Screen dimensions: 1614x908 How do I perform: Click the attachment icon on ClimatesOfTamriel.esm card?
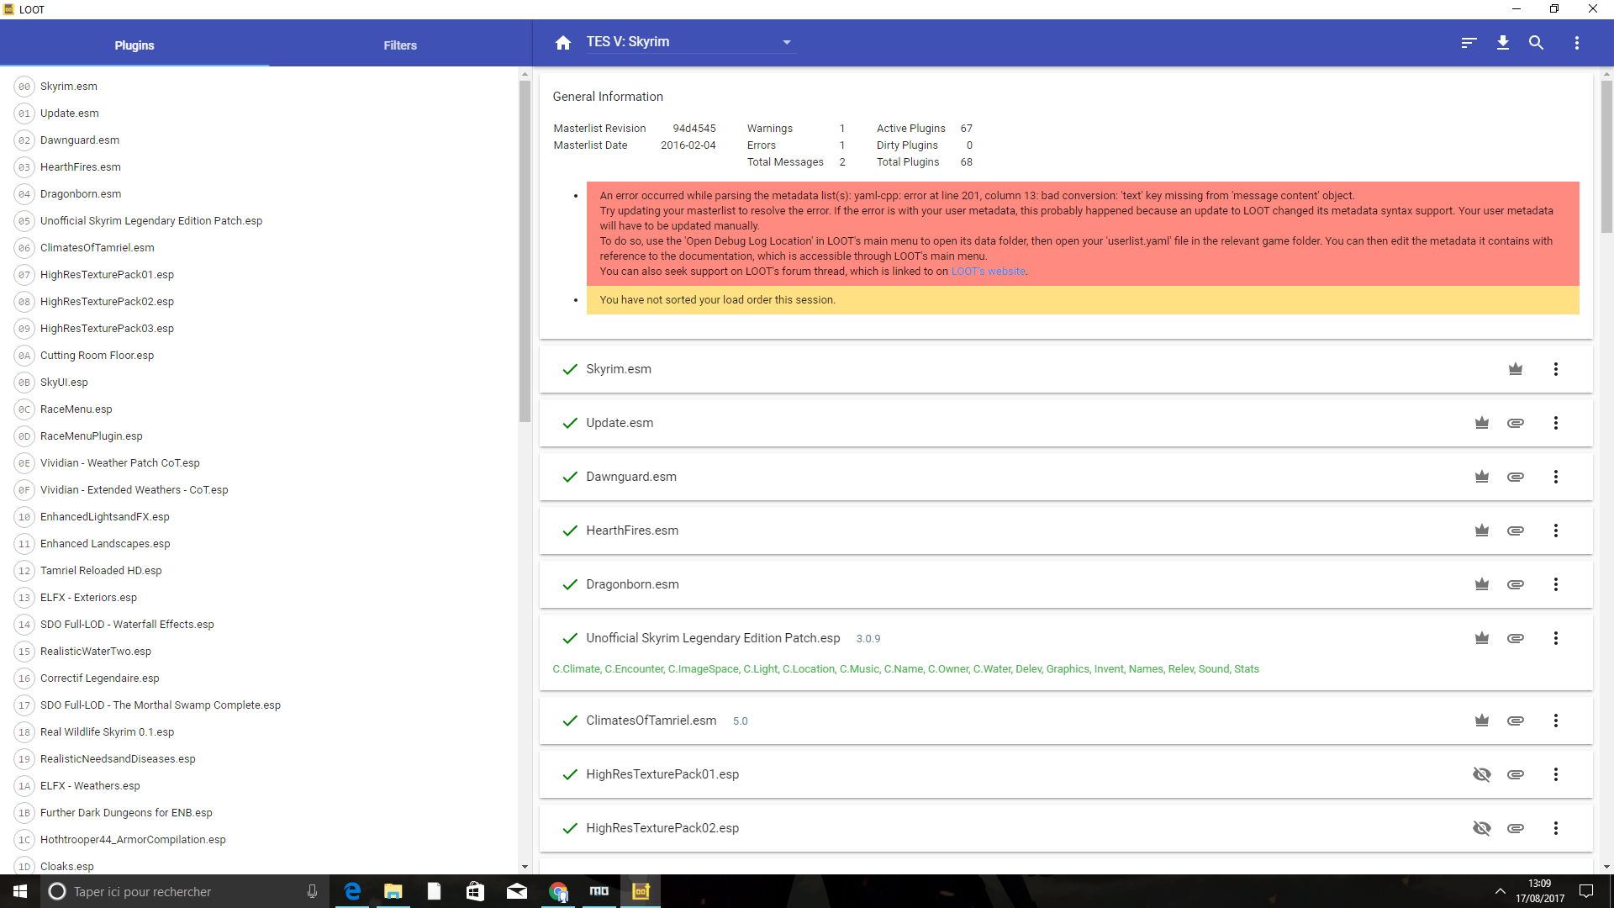[x=1516, y=721]
